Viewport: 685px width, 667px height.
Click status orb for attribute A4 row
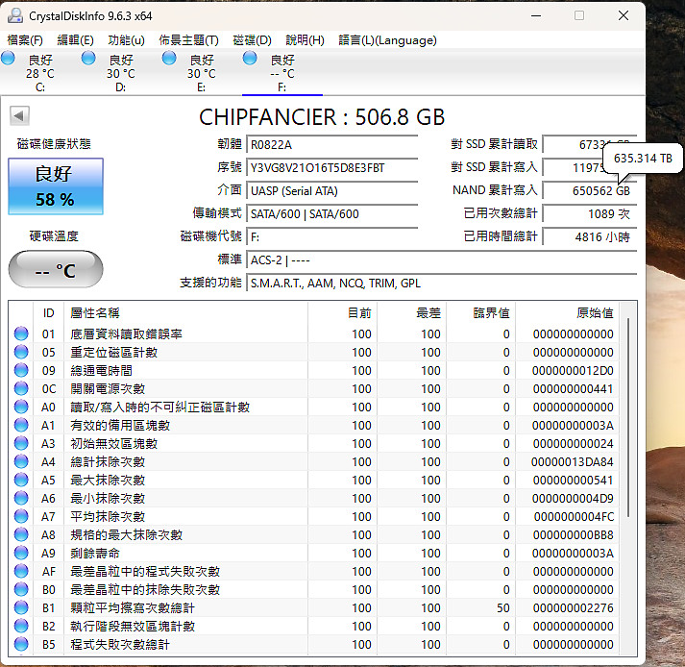coord(21,461)
